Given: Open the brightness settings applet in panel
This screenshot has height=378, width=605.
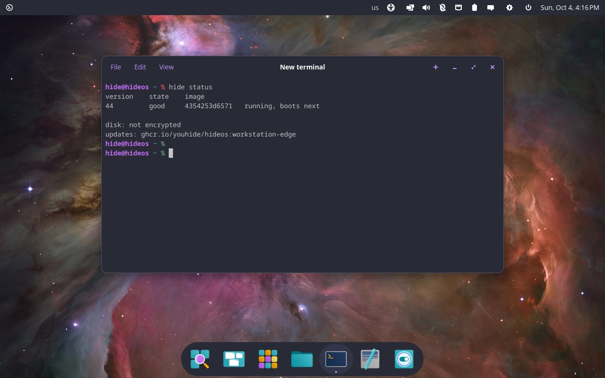Looking at the screenshot, I should [509, 8].
